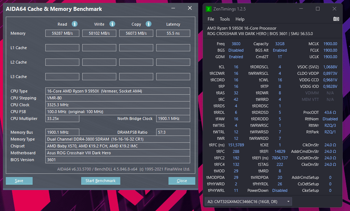Screen dimensions: 350x211
Task: Click the Memory Type Dual Channel DDR4-3800 field
Action: click(x=118, y=139)
